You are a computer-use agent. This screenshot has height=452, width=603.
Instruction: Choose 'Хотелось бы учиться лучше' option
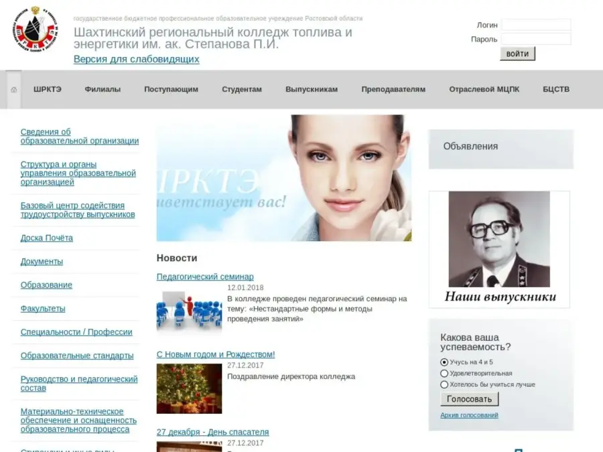[x=444, y=385]
